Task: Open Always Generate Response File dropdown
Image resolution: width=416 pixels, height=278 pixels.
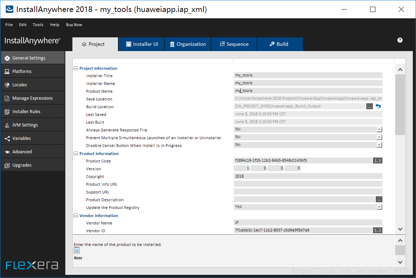Action: pyautogui.click(x=379, y=129)
